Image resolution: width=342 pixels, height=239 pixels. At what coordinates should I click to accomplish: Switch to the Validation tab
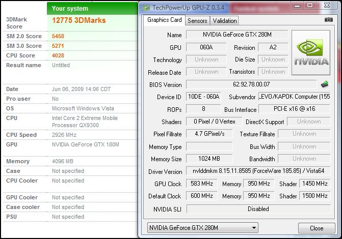click(225, 21)
